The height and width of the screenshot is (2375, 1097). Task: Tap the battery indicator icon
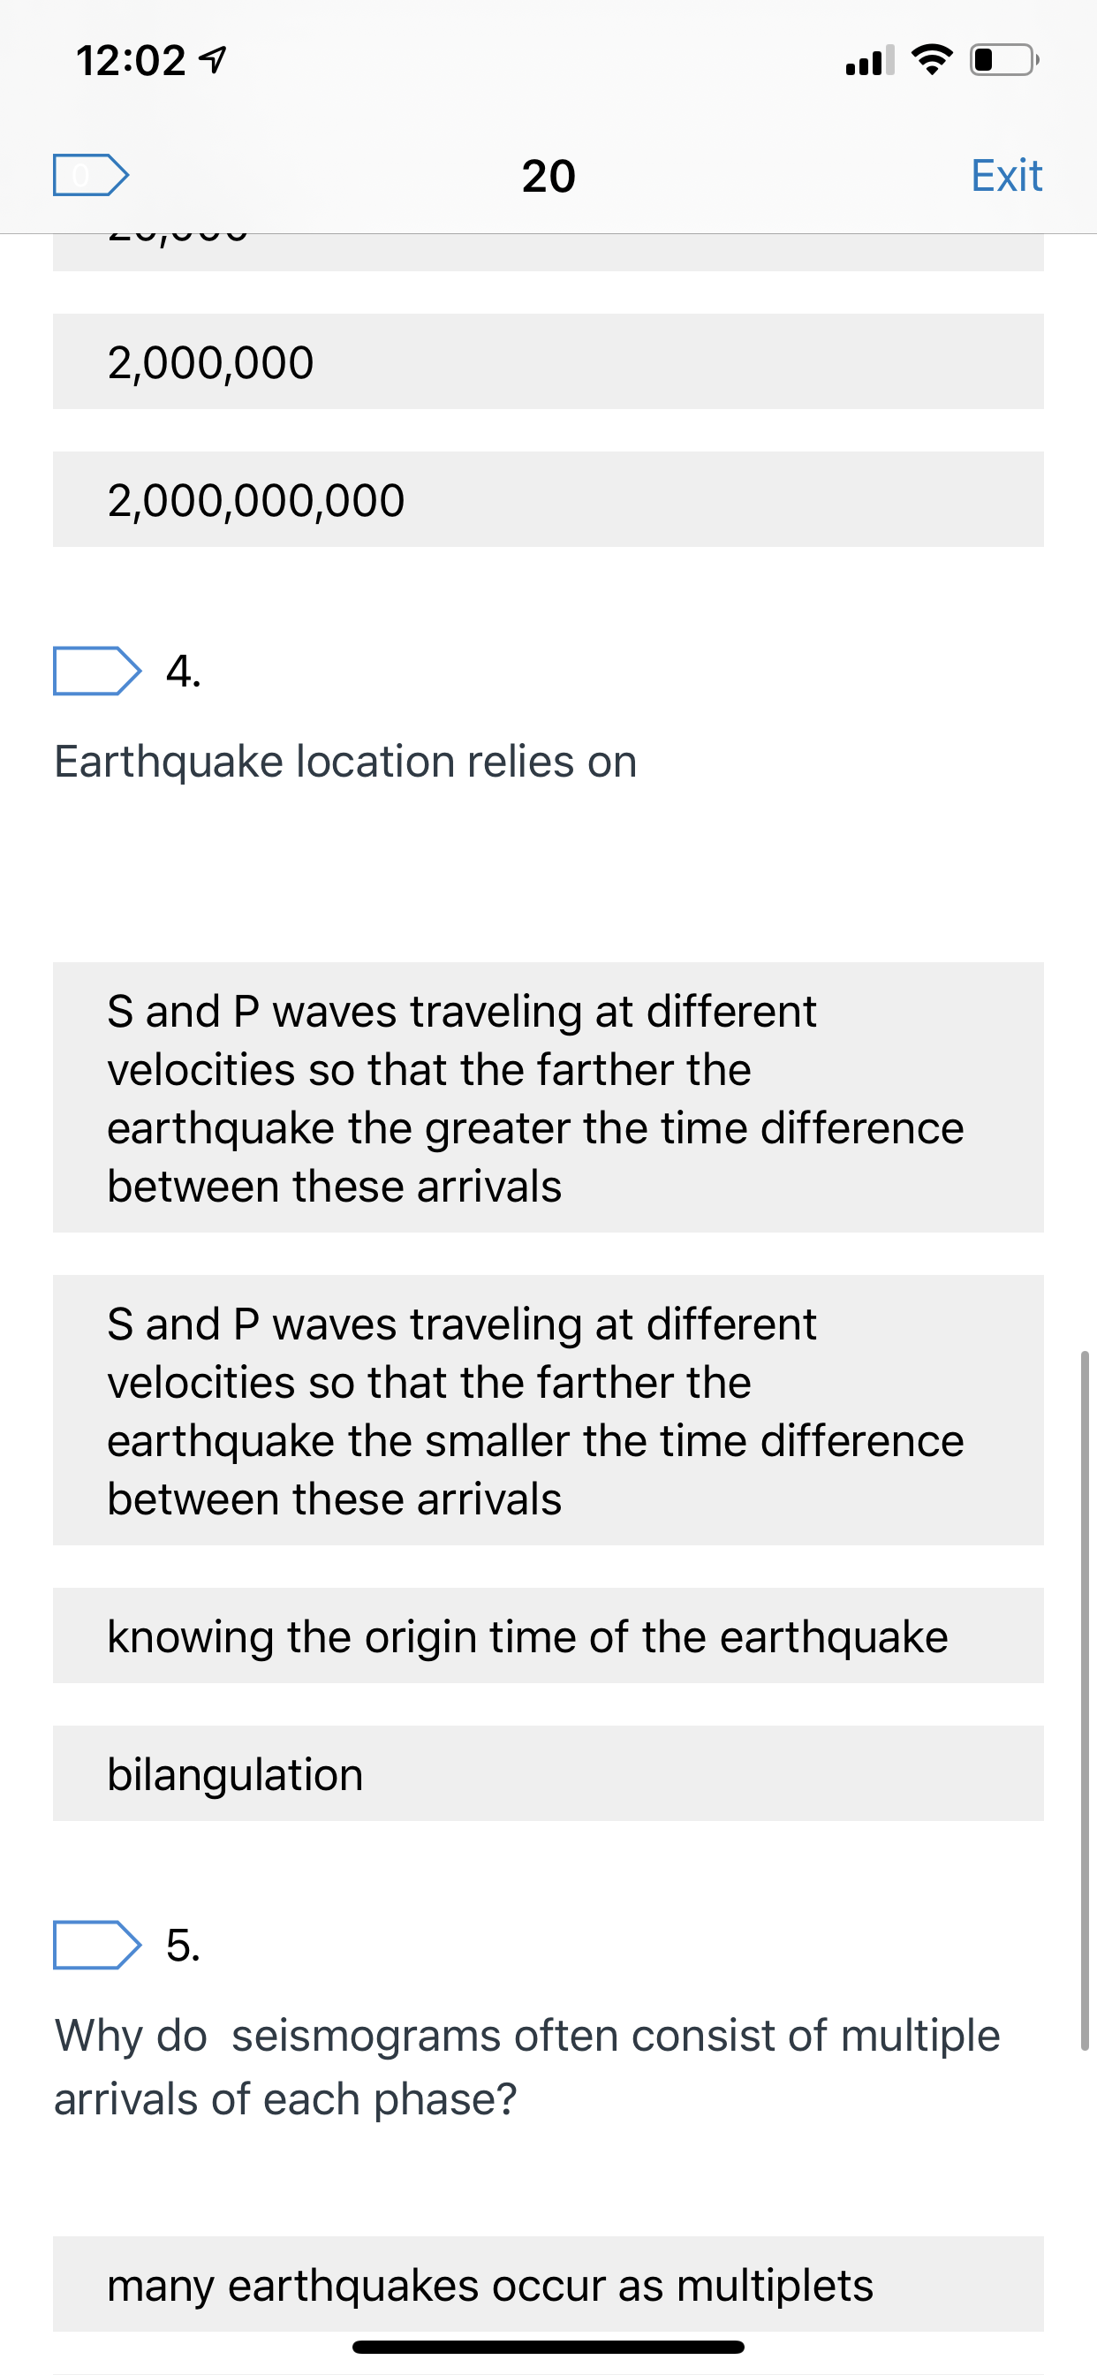coord(1004,60)
